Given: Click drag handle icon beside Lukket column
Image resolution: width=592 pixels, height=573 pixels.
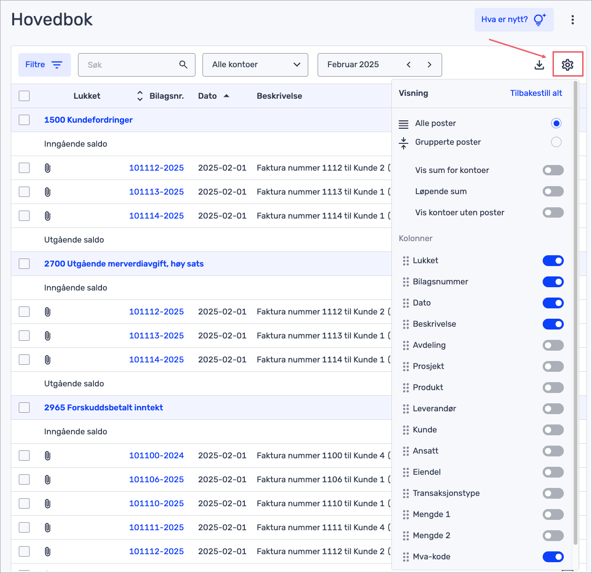Looking at the screenshot, I should click(x=406, y=261).
